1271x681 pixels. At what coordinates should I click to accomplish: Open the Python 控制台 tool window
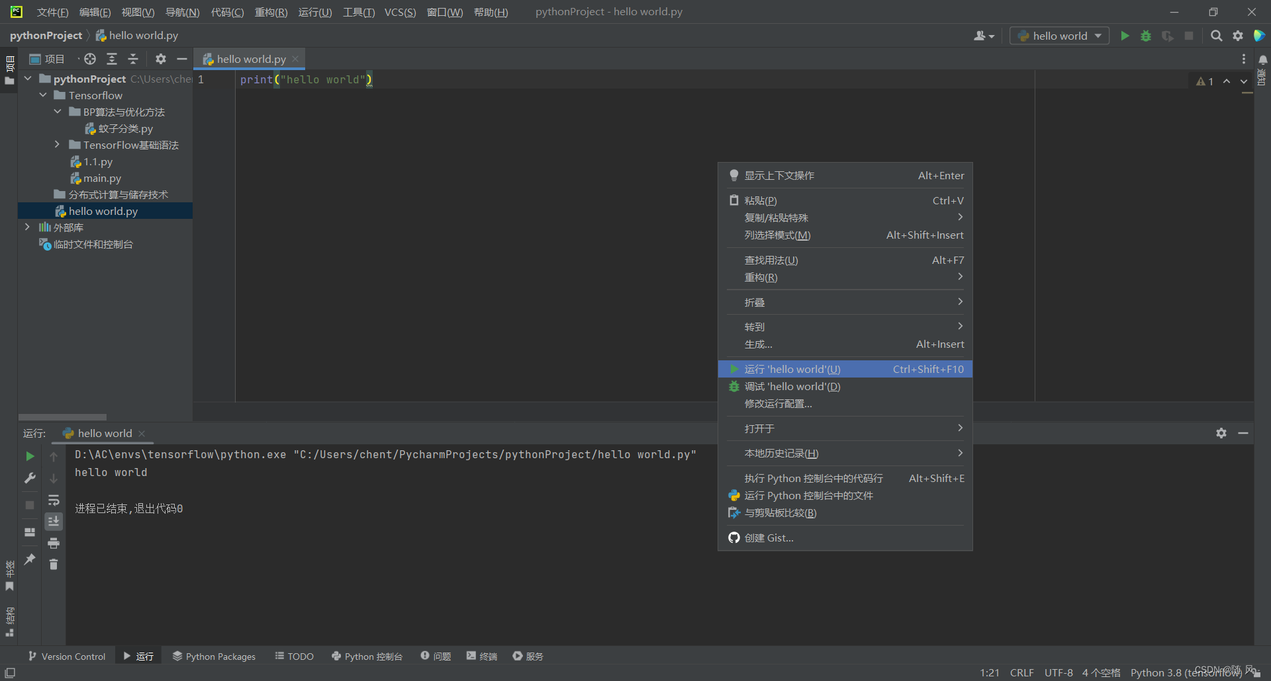click(x=367, y=656)
